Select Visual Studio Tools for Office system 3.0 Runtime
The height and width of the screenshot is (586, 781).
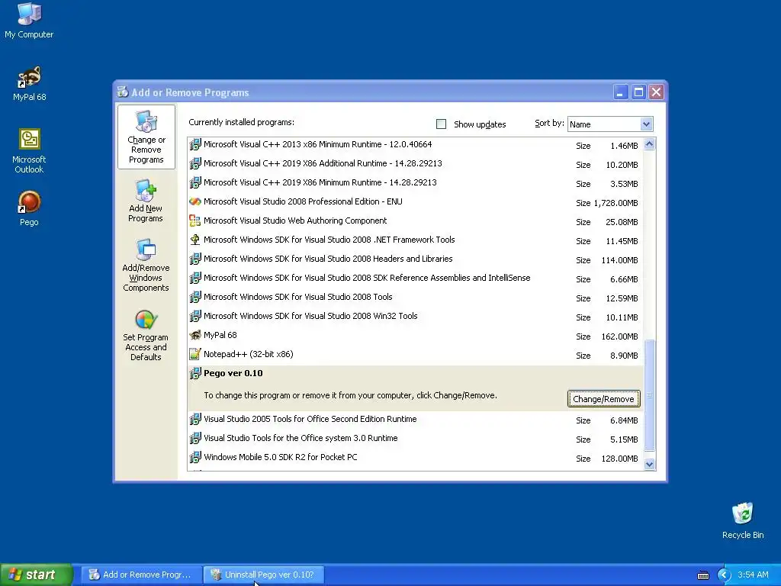click(x=301, y=439)
